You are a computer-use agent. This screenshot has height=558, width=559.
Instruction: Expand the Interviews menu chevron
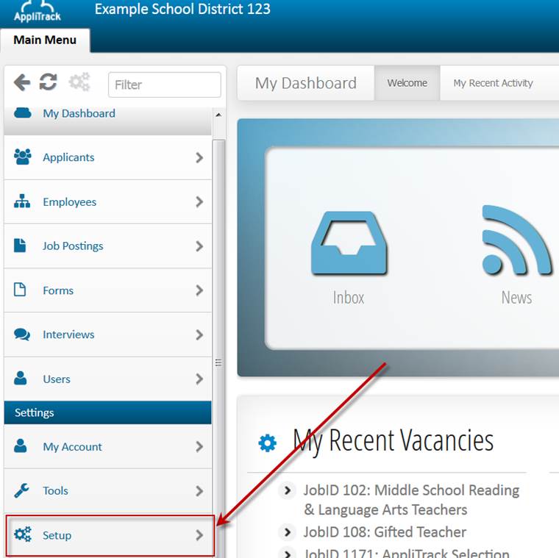(x=199, y=335)
